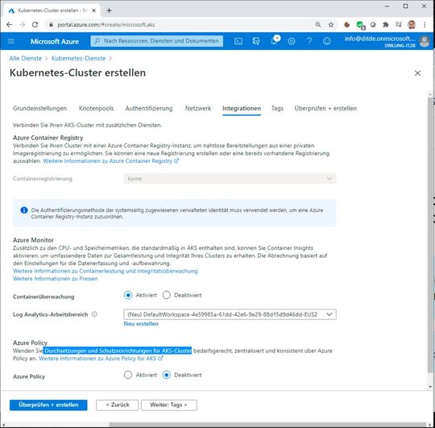This screenshot has height=428, width=435.
Task: Click Weiter: Tags button
Action: (169, 405)
